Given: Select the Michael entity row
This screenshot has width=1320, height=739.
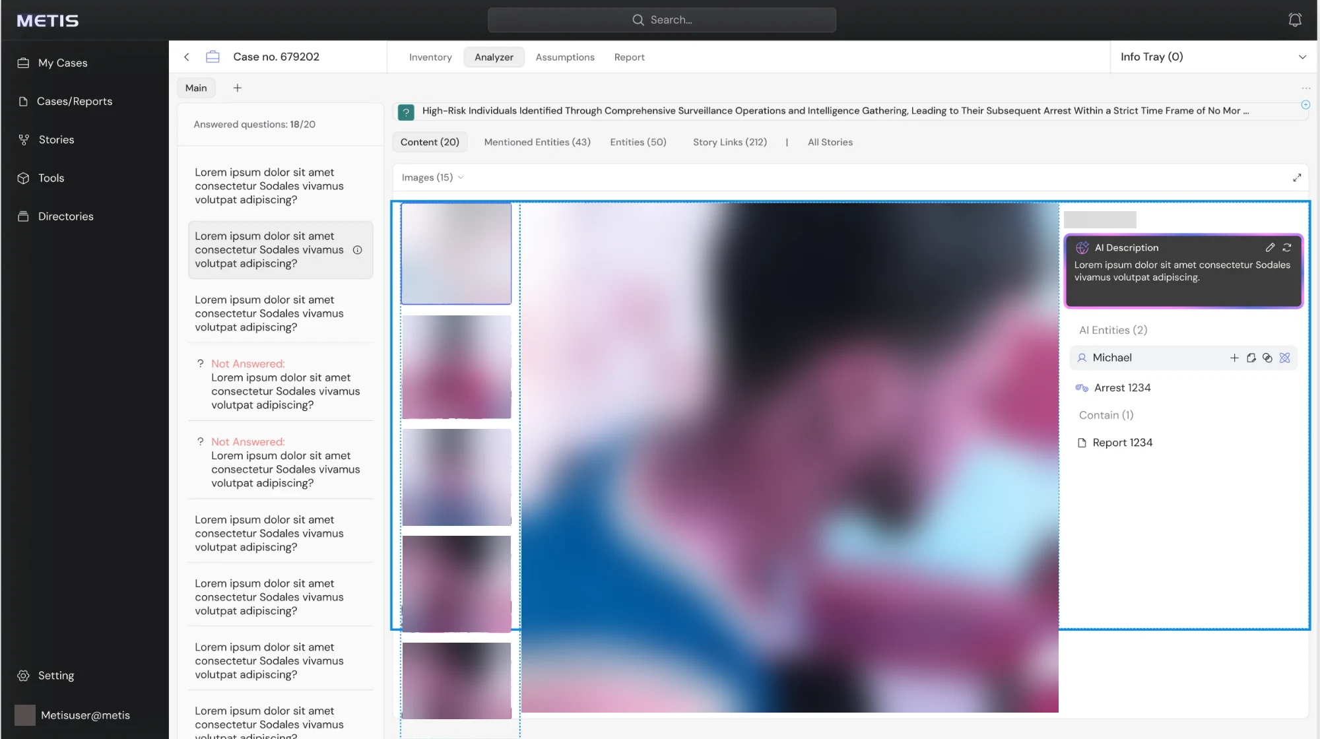Looking at the screenshot, I should tap(1183, 358).
